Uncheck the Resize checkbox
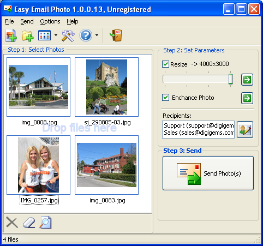 [165, 64]
